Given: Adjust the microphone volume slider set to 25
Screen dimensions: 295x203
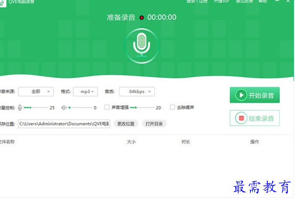Looking at the screenshot, I should click(x=36, y=108).
